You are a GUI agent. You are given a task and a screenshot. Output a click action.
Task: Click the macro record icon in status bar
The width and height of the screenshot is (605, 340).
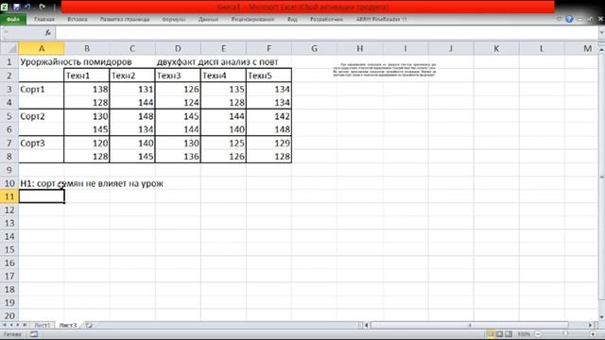[x=34, y=334]
